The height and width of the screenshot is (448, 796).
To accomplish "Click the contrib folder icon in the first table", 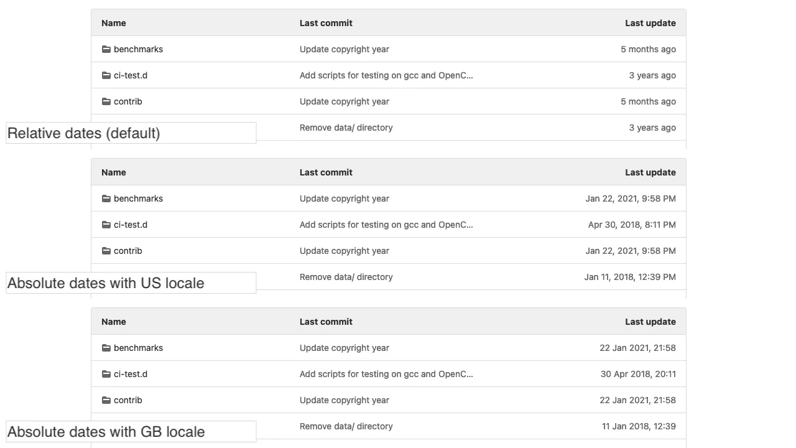I will coord(106,101).
